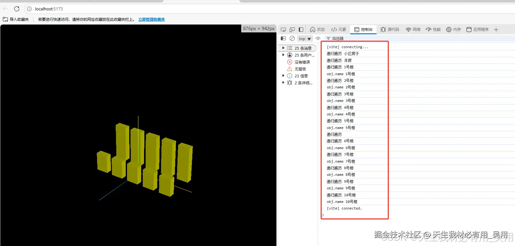
Task: Open the 欢迎 welcome tab
Action: 317,30
